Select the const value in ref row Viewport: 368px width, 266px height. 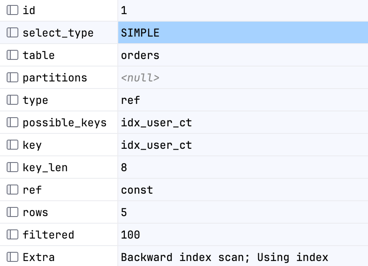[x=243, y=190]
